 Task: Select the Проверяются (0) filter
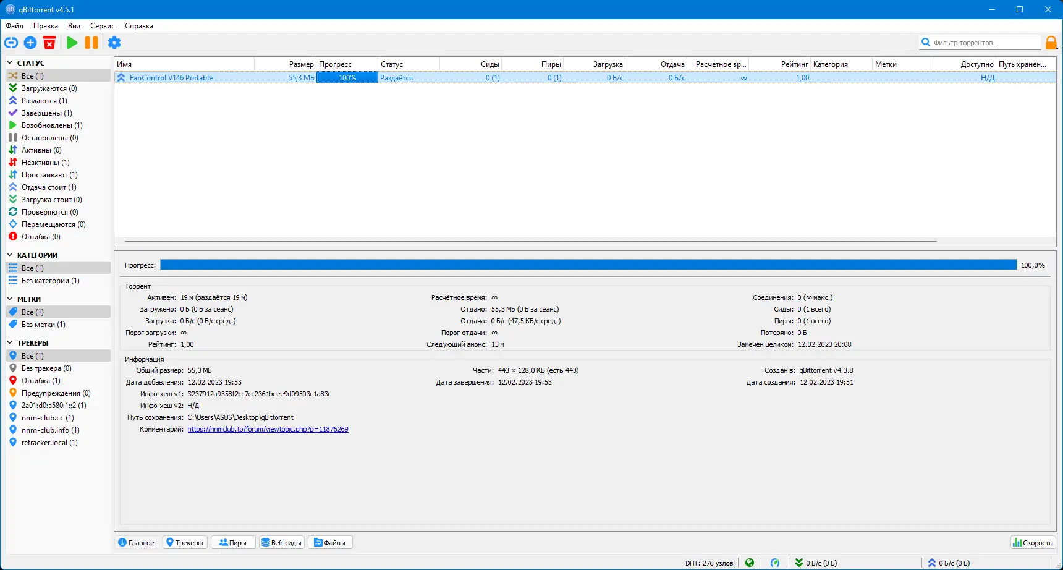58,212
